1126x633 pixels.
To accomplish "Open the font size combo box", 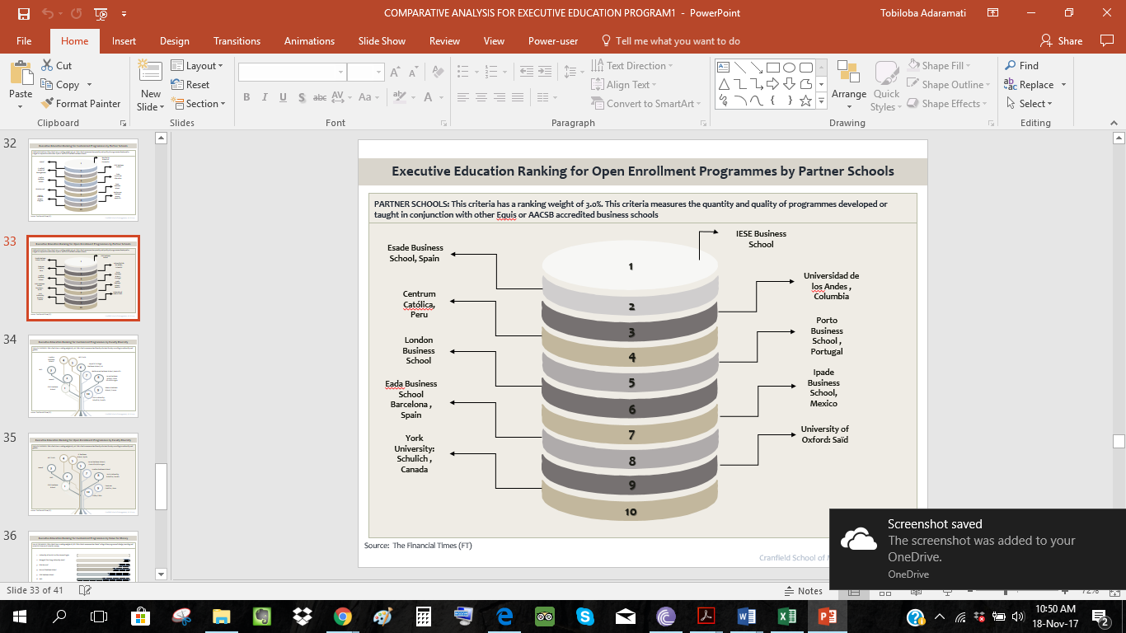I will pyautogui.click(x=366, y=73).
